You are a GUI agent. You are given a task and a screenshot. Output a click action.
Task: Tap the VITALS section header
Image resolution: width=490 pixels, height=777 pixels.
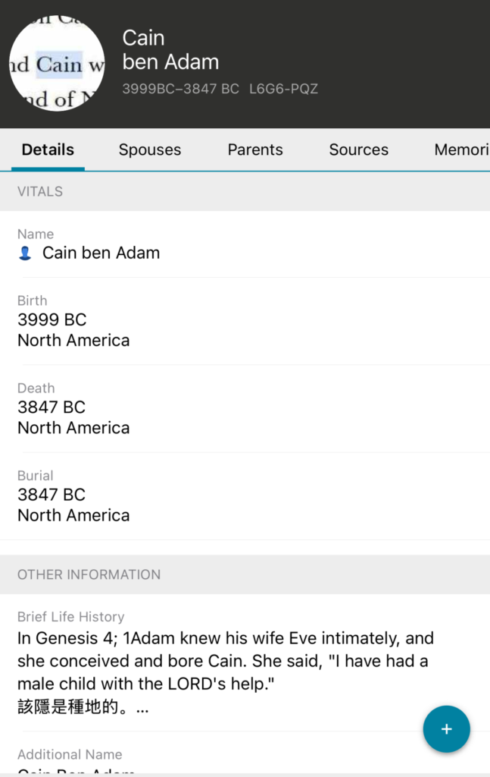coord(40,191)
